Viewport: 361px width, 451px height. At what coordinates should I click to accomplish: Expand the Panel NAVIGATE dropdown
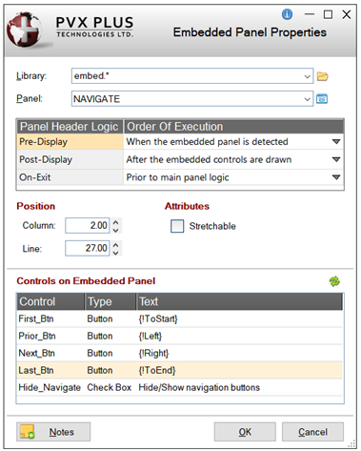[307, 99]
